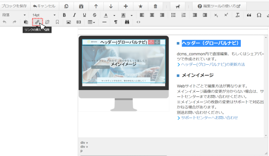Open the 段落 format dropdown
Image resolution: width=269 pixels, height=156 pixels.
(x=14, y=15)
